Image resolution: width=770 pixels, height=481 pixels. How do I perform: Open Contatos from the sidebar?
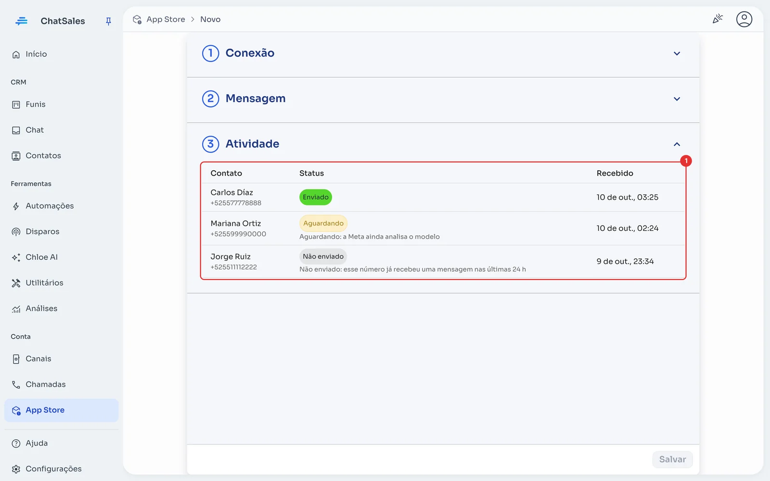click(61, 156)
